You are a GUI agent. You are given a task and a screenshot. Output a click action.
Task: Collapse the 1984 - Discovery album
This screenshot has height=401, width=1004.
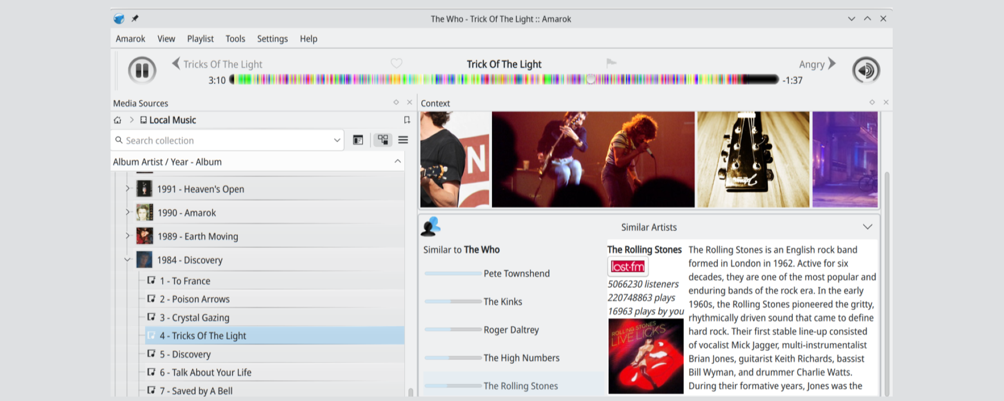[x=127, y=260]
